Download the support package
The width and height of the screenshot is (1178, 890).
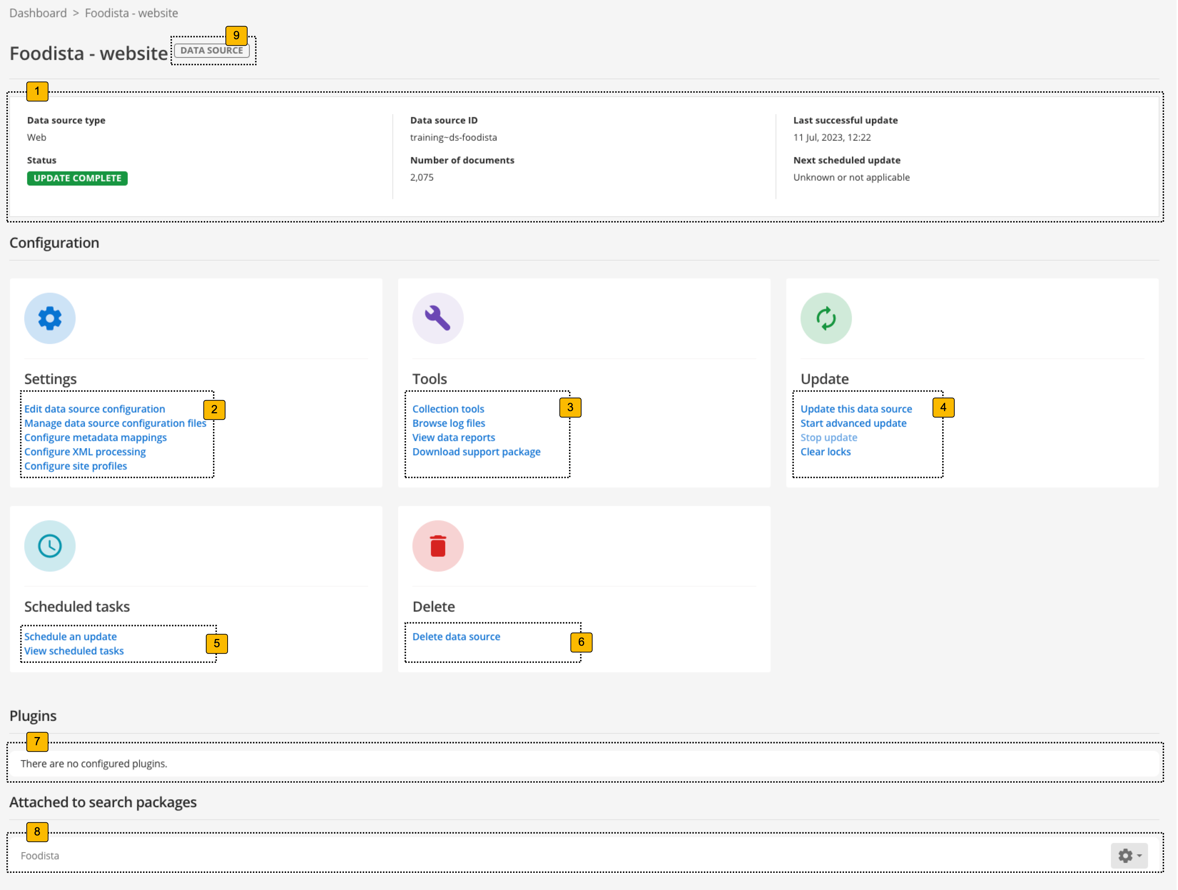click(476, 451)
